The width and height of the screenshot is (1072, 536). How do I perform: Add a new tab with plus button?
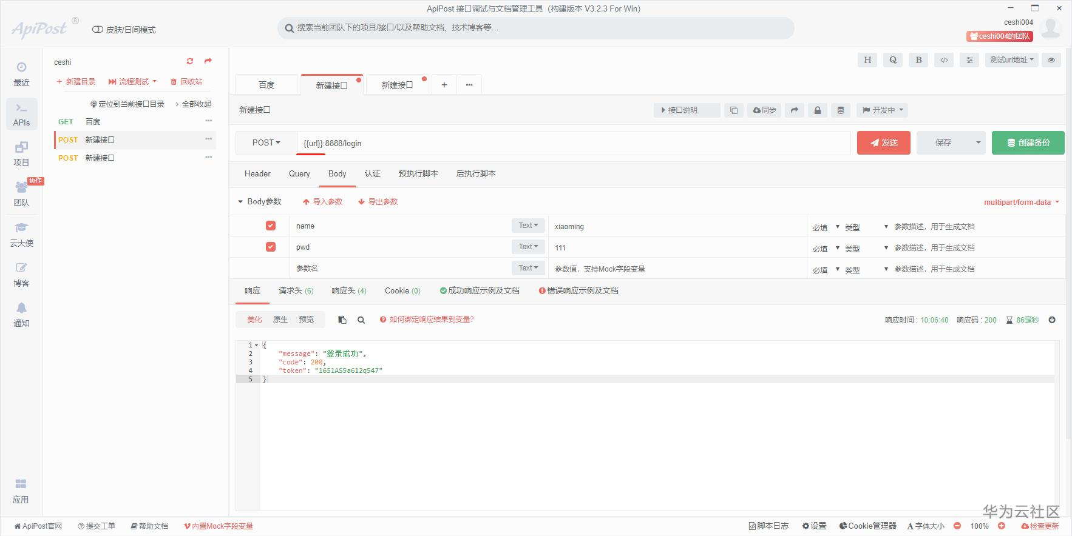[444, 85]
